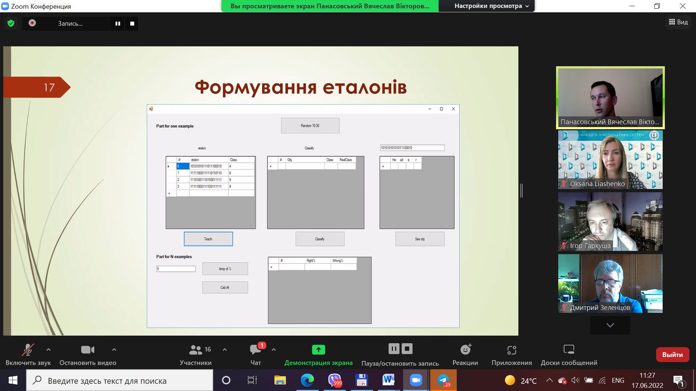Open the Participants list

pos(196,354)
